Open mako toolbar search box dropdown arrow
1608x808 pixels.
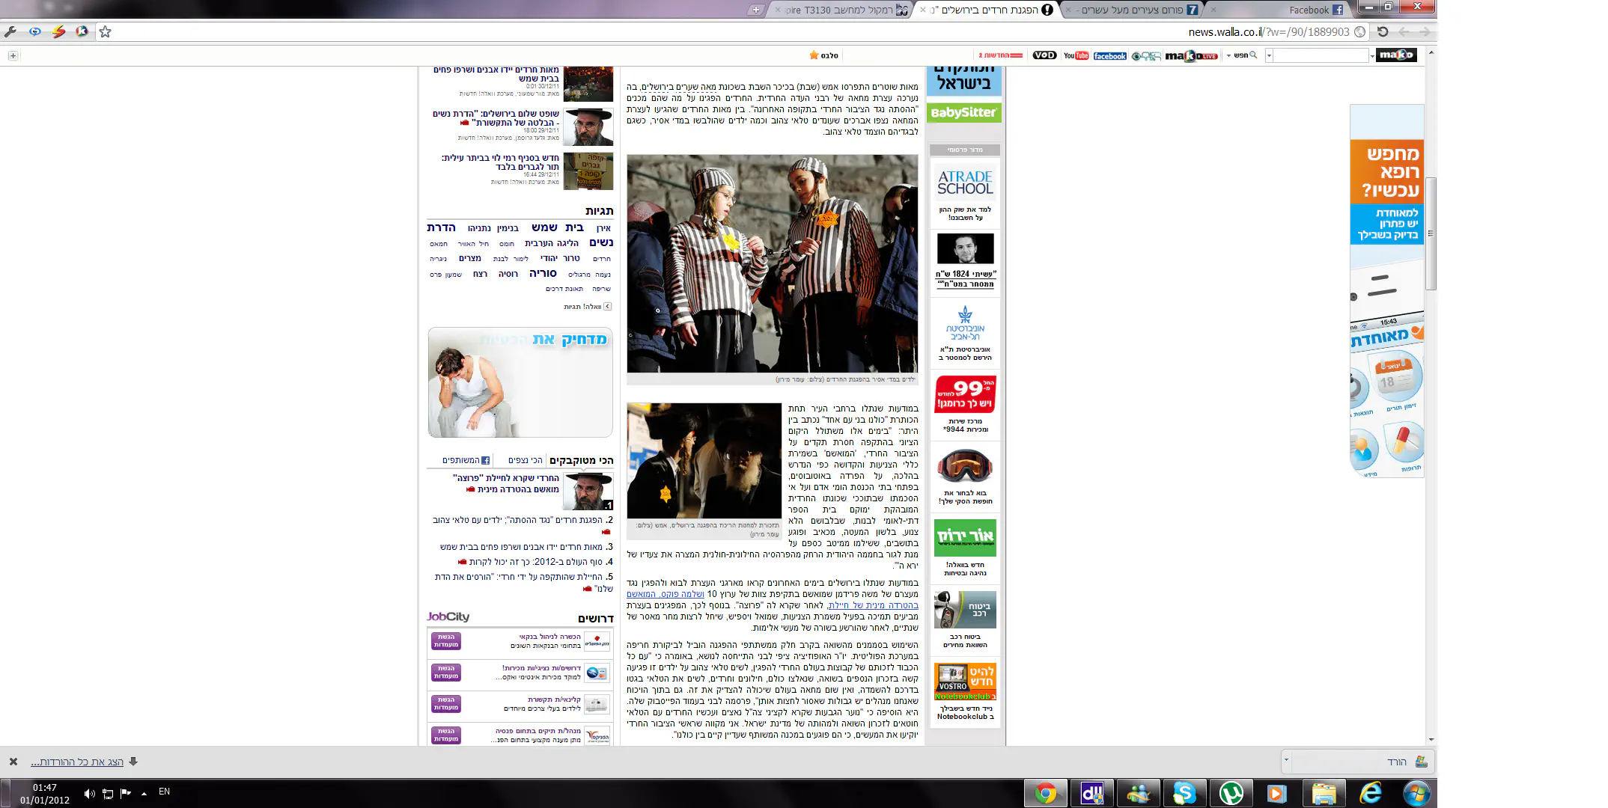pyautogui.click(x=1269, y=55)
